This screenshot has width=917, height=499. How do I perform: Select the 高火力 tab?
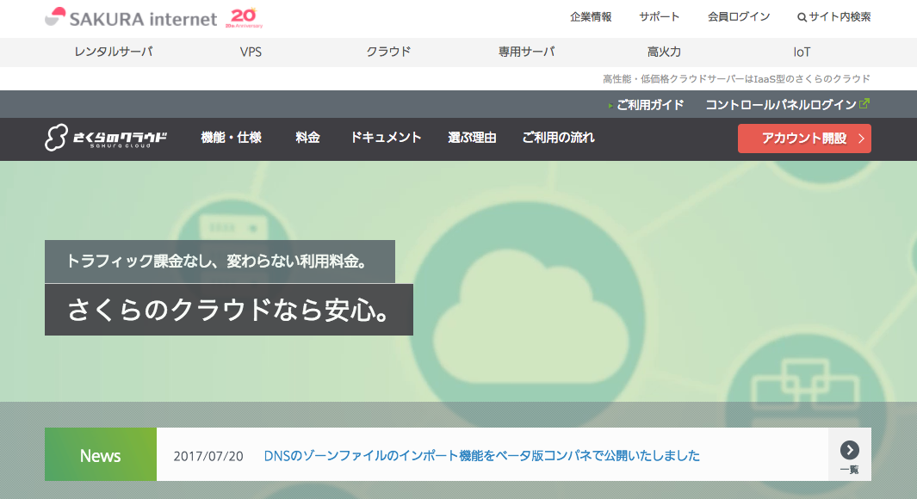[x=664, y=52]
